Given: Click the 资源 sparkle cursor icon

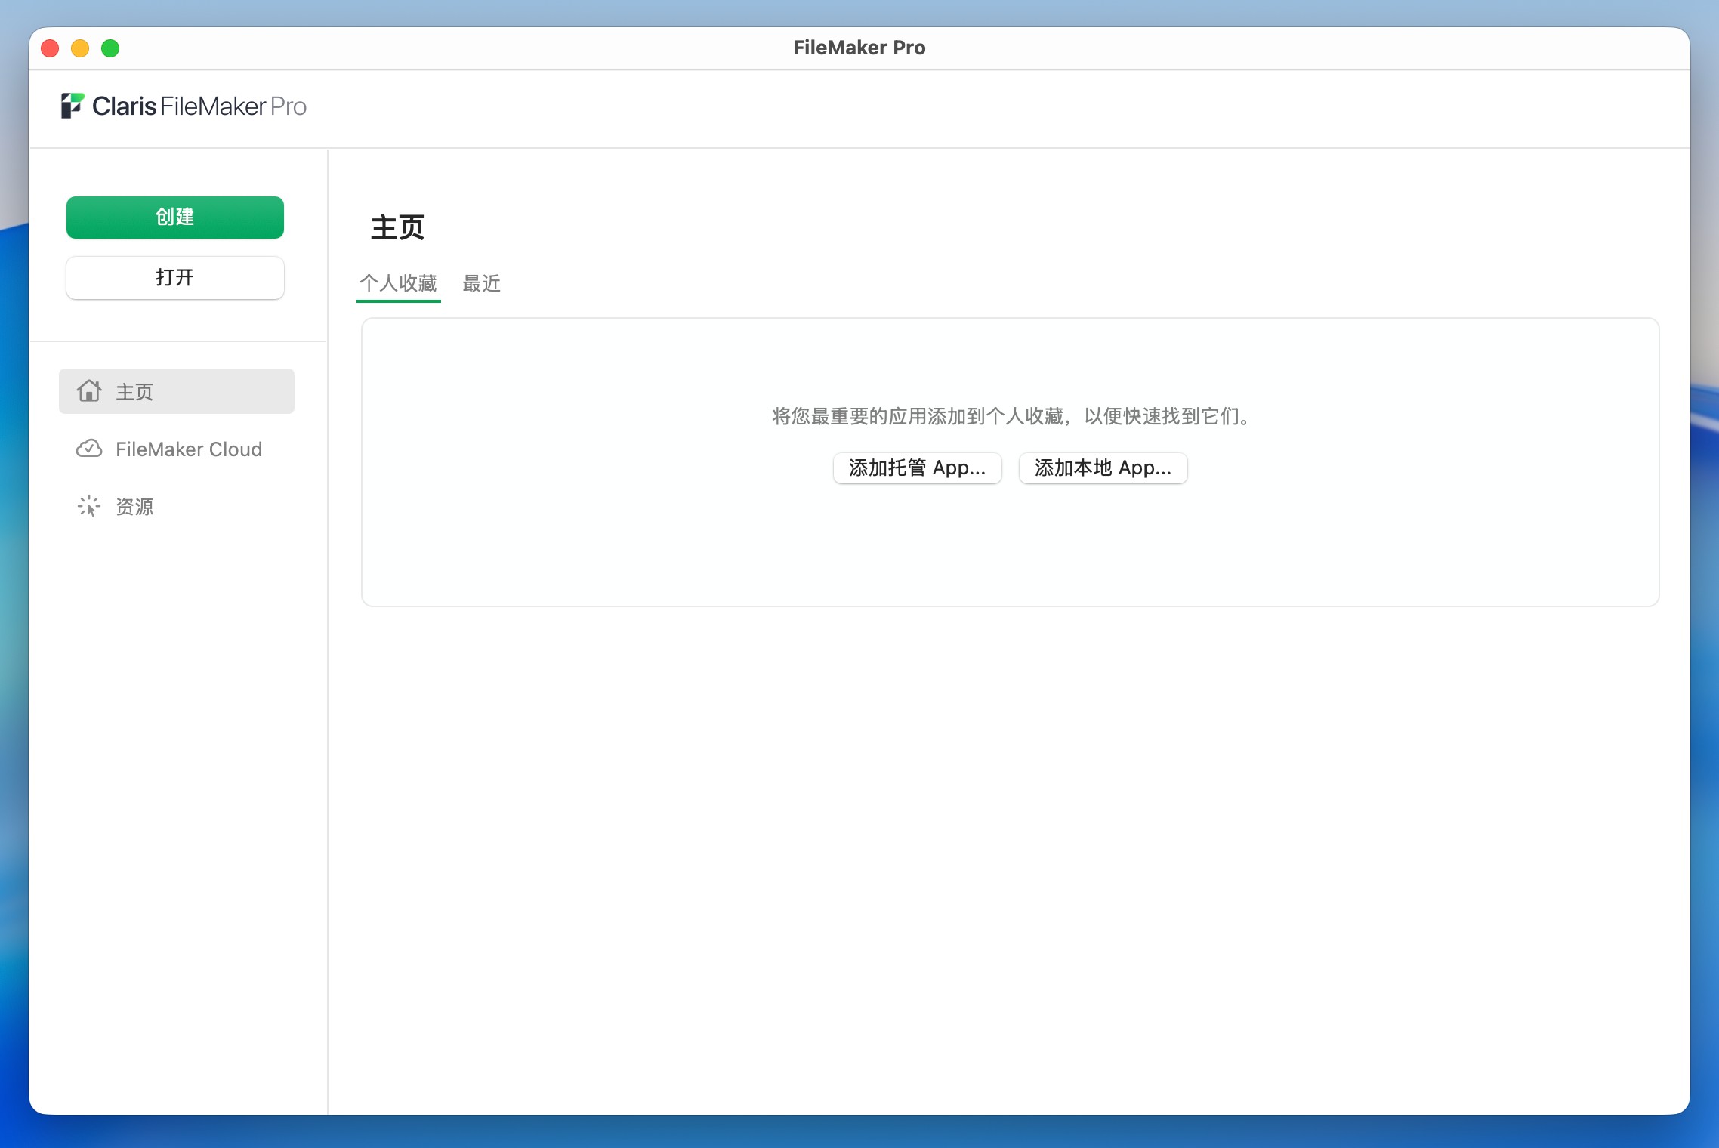Looking at the screenshot, I should (x=89, y=506).
